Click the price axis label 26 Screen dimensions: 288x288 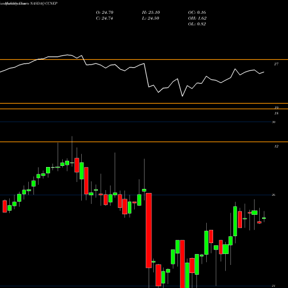pos(274,195)
